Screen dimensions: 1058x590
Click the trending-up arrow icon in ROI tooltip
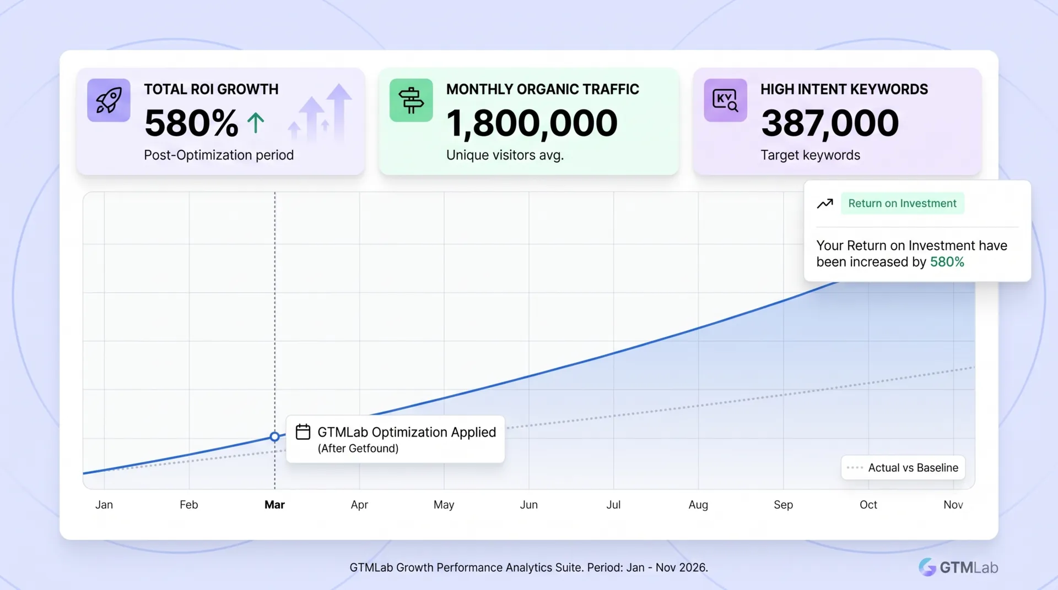[825, 204]
